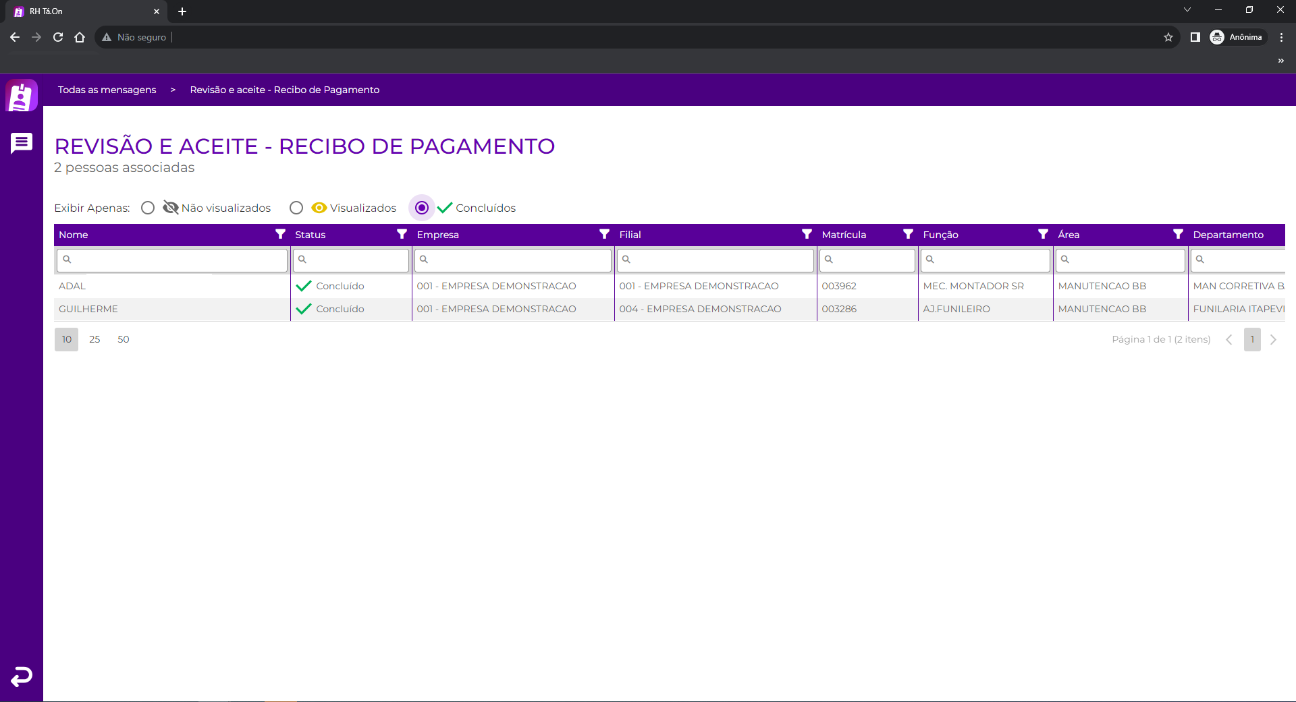Open the Status column filter icon
Screen dimensions: 1296x702
(402, 234)
